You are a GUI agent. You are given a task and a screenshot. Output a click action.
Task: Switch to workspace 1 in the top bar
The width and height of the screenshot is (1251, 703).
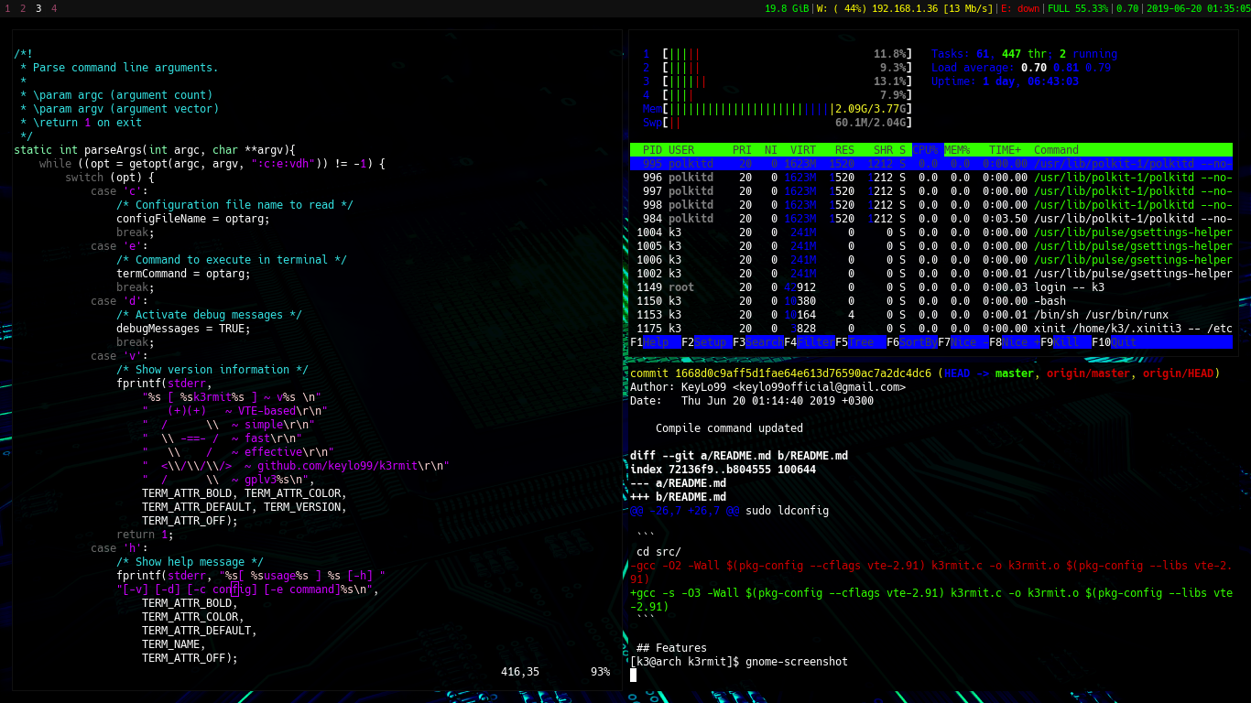click(8, 8)
